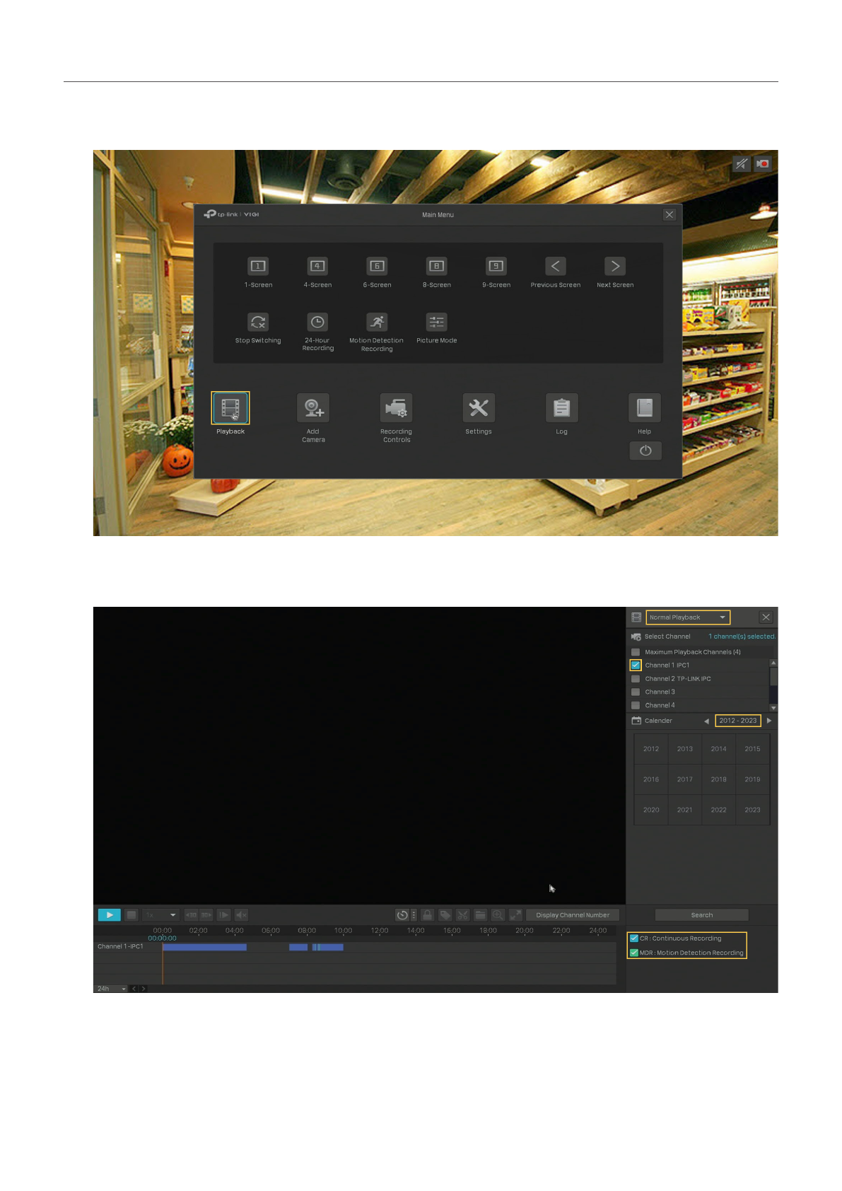Click the power button icon
The width and height of the screenshot is (842, 1191).
645,451
